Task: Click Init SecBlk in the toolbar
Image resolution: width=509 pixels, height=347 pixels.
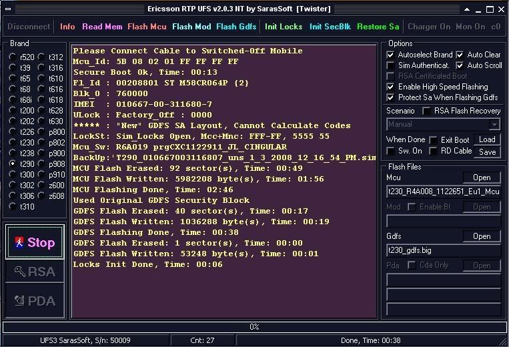Action: [330, 27]
